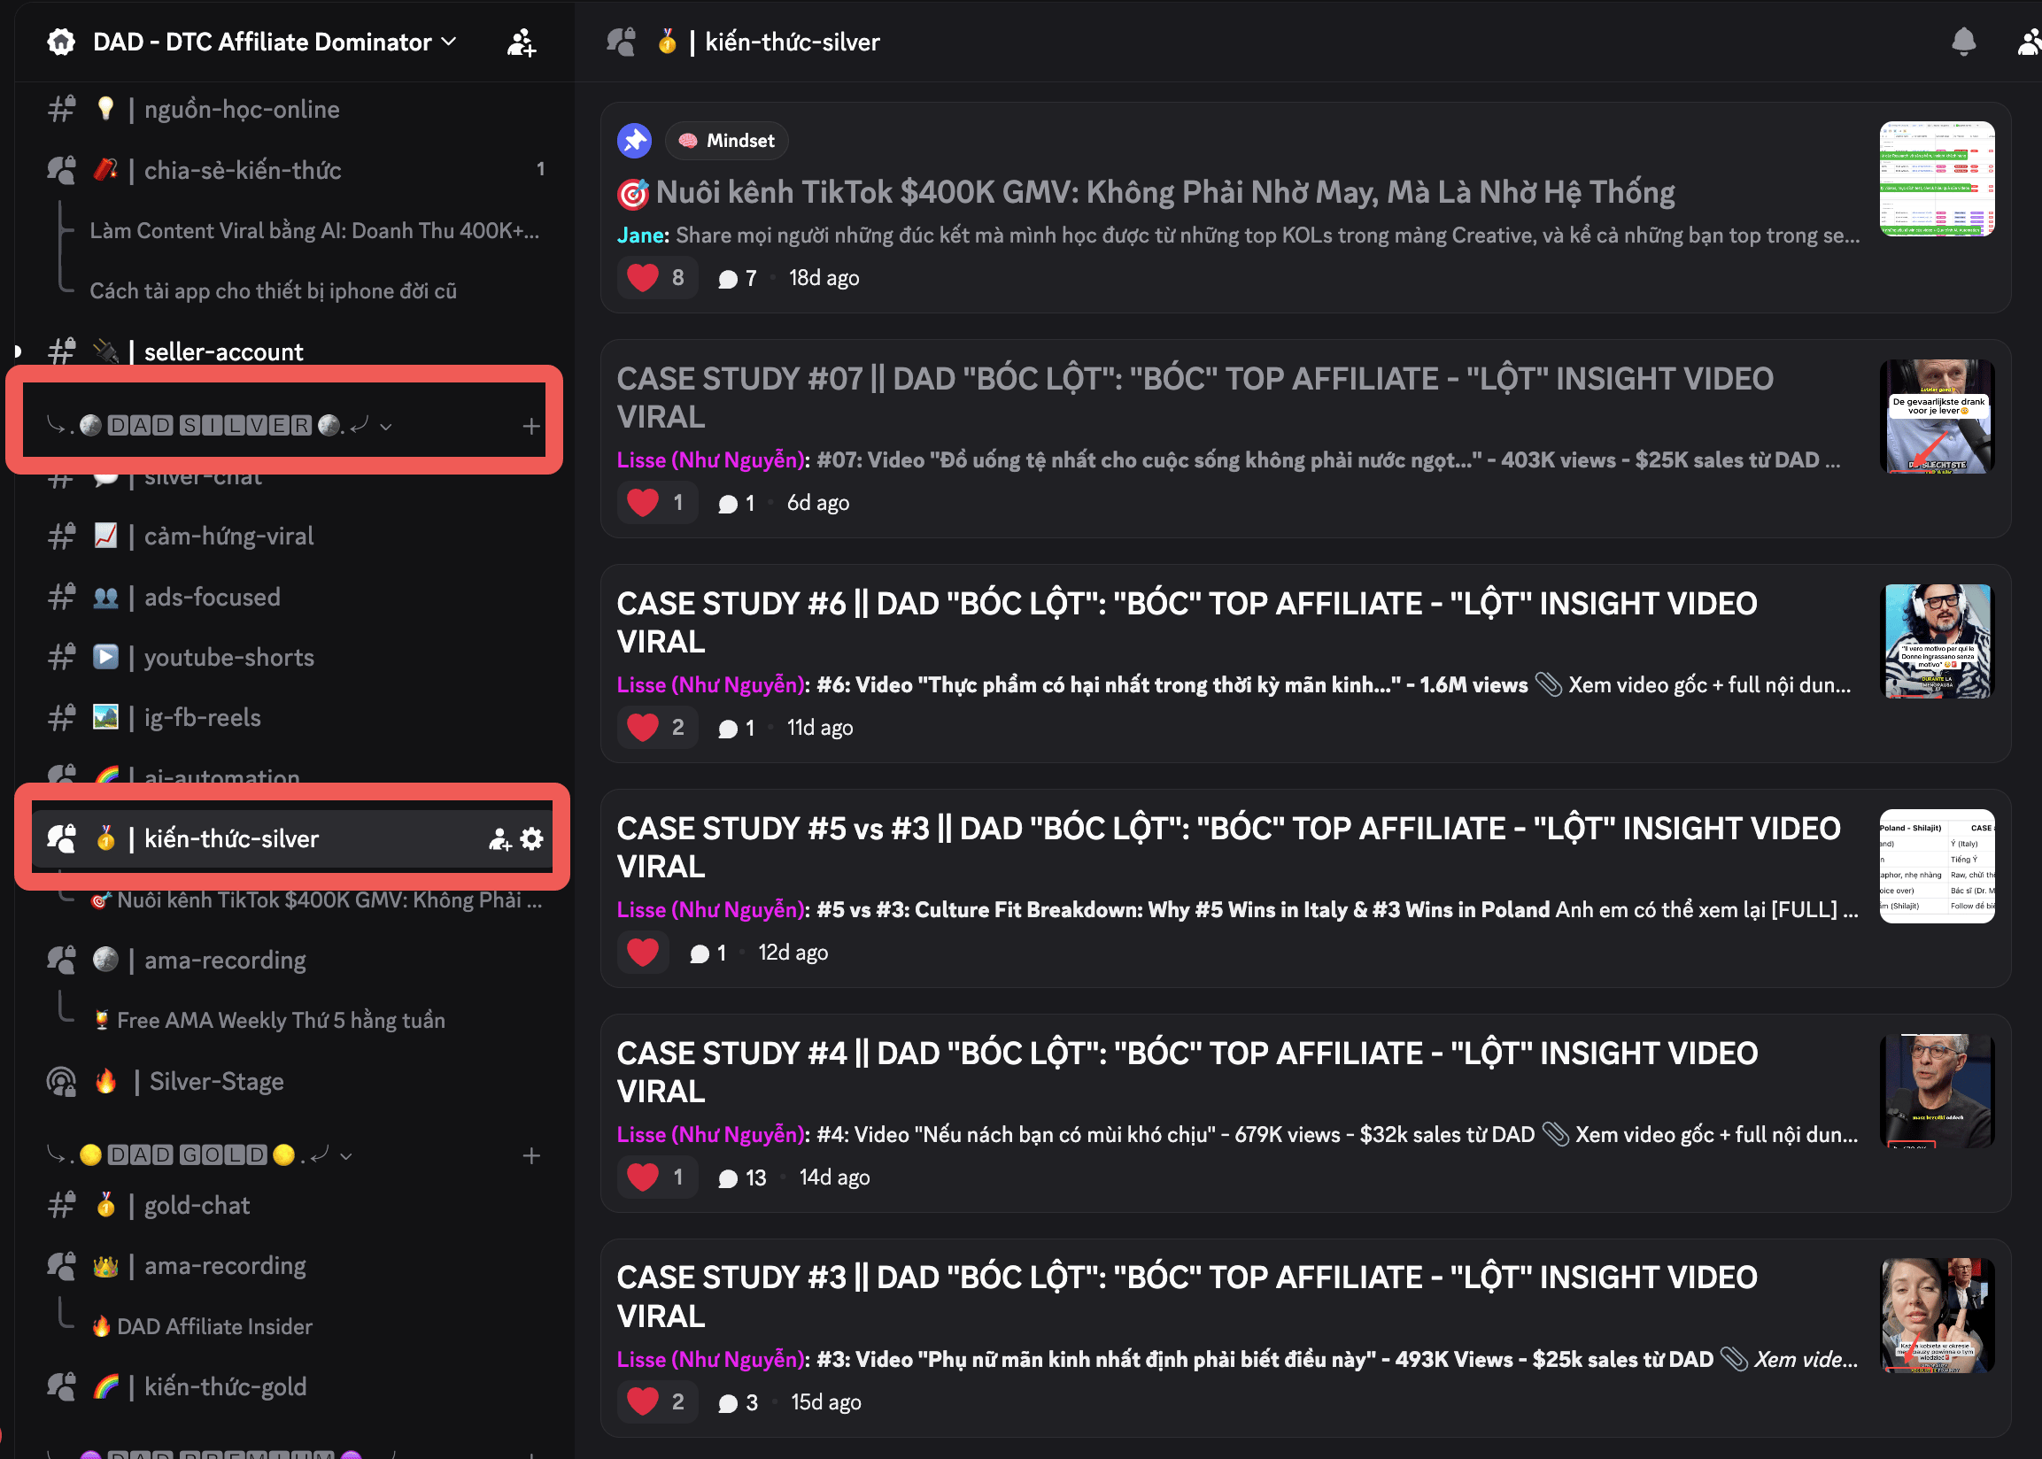Open the gold-chat channel
The height and width of the screenshot is (1459, 2042).
pos(197,1206)
